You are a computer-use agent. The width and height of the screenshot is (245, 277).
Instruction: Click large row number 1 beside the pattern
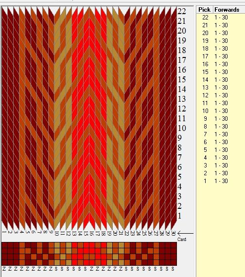[179, 216]
